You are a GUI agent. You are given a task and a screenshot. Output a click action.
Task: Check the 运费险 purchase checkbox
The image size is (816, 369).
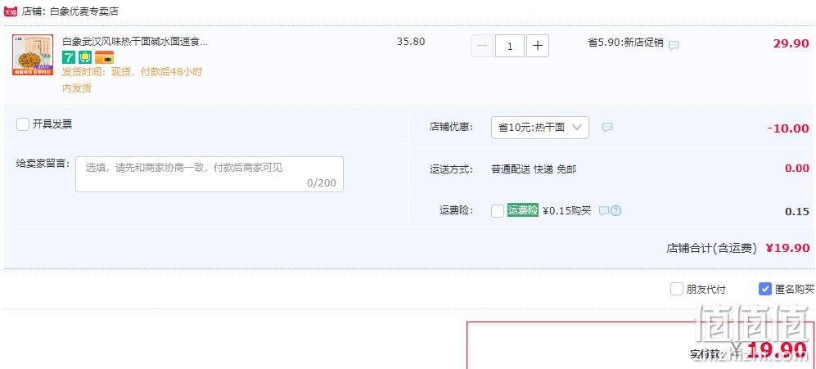coord(498,211)
